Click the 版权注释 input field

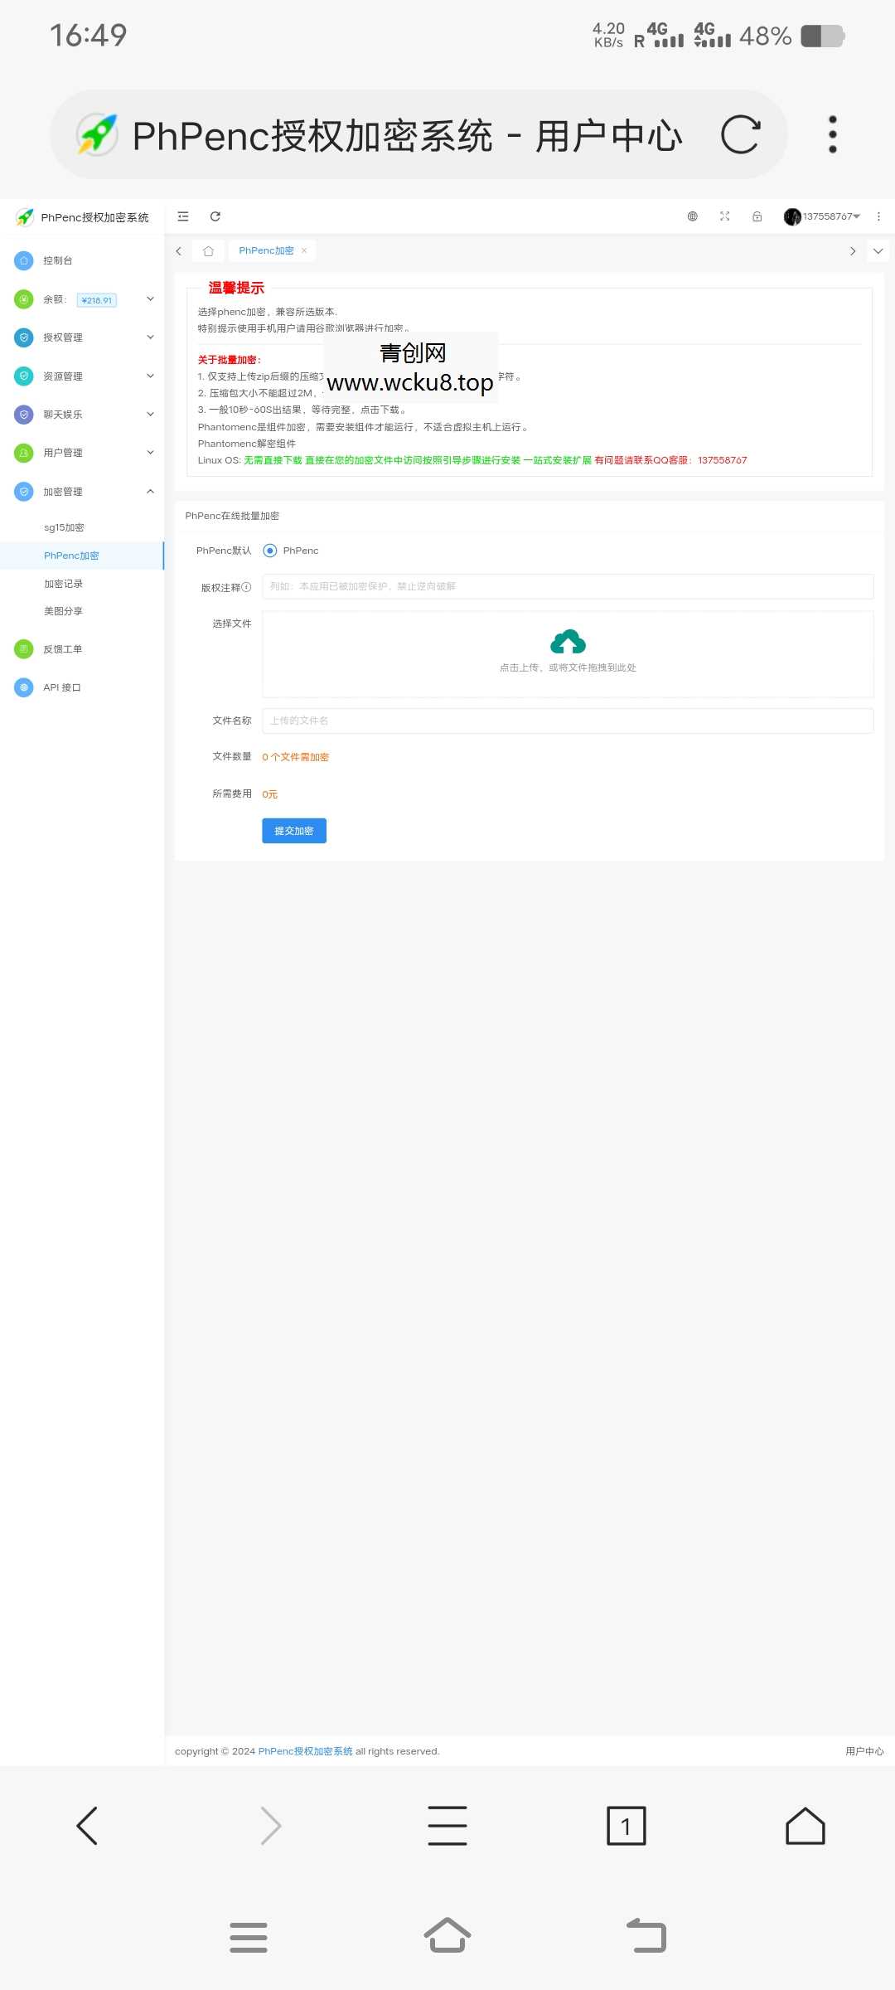pyautogui.click(x=568, y=586)
